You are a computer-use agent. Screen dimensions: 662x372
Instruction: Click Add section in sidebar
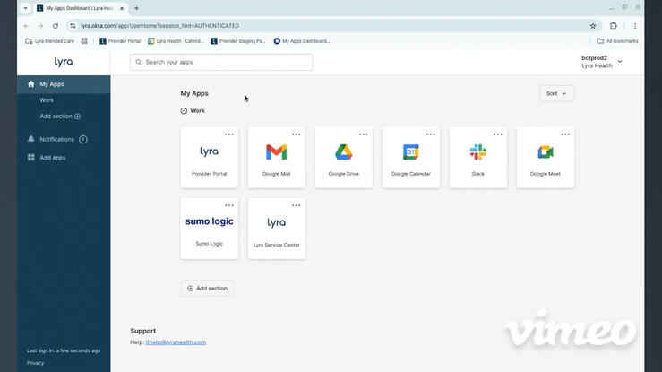click(60, 117)
